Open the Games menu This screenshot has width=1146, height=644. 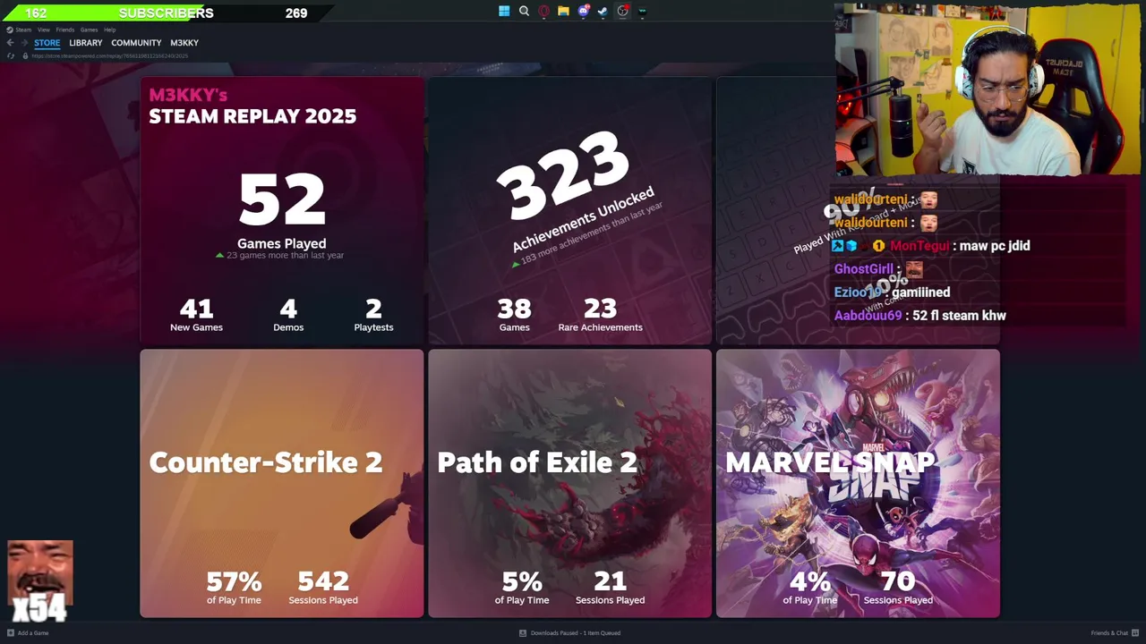(x=89, y=30)
